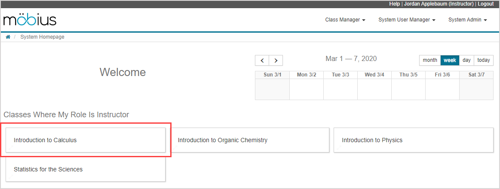This screenshot has width=500, height=189.
Task: Go to next week in calendar
Action: [276, 60]
